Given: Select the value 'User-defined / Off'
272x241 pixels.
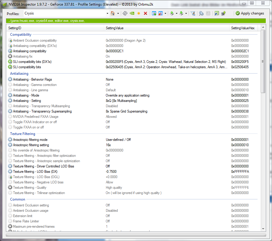Looking at the screenshot, I should [x=118, y=140].
